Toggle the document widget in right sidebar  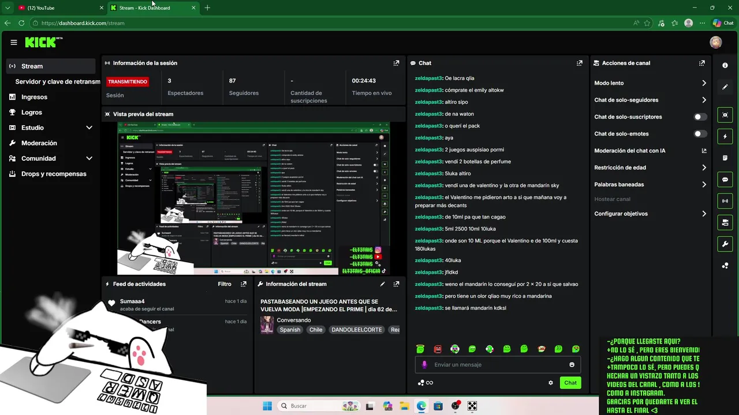[x=725, y=158]
